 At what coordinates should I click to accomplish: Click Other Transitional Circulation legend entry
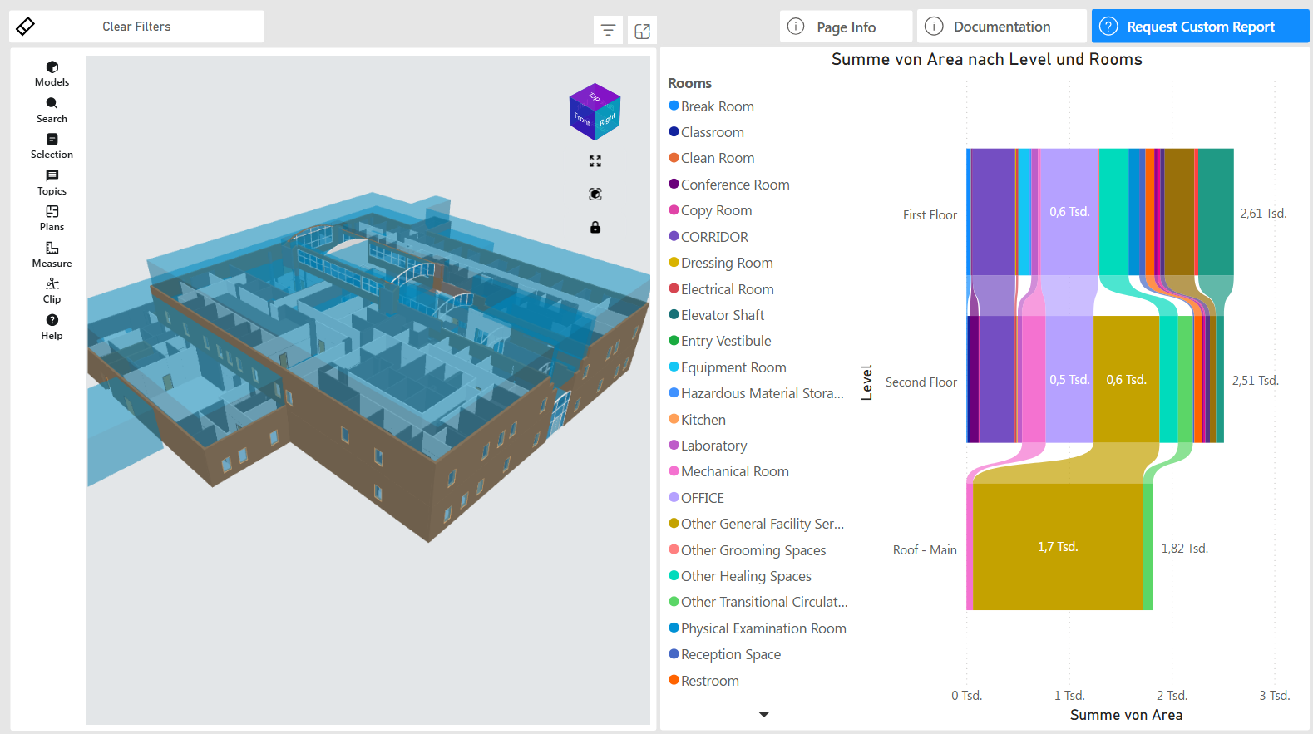[x=758, y=602]
